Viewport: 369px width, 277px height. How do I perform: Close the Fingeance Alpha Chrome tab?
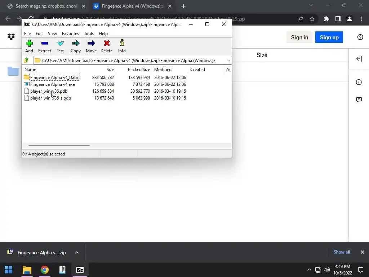[170, 6]
